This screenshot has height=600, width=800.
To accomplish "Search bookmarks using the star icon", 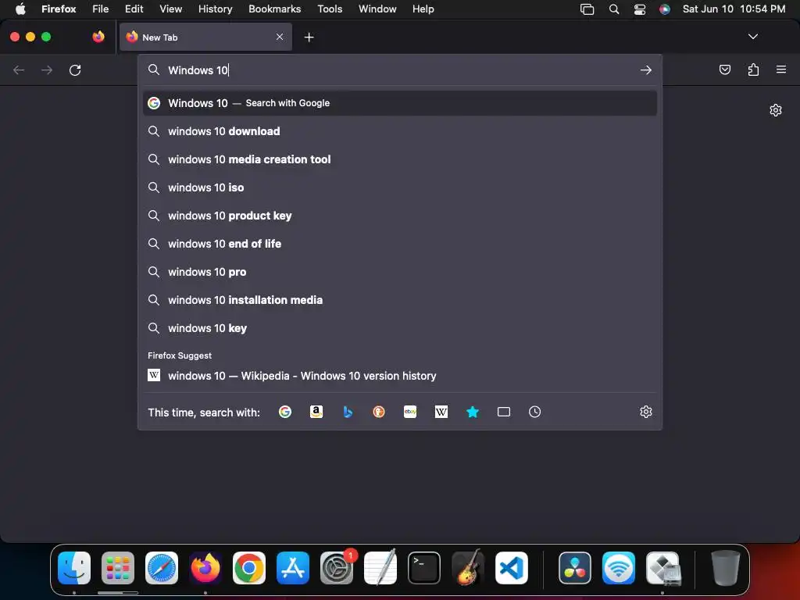I will point(473,412).
